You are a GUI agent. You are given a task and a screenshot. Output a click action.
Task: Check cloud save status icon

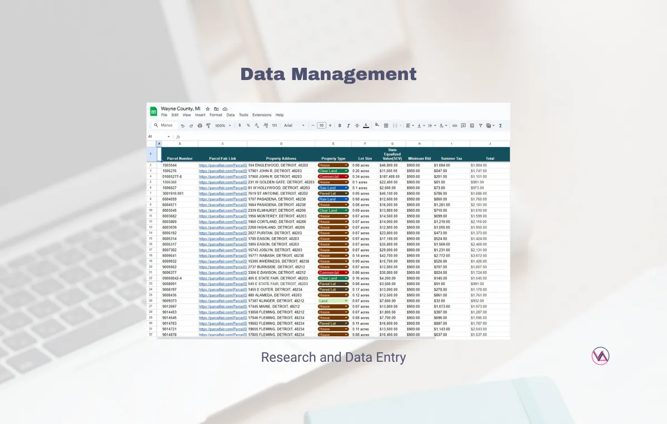[x=225, y=109]
